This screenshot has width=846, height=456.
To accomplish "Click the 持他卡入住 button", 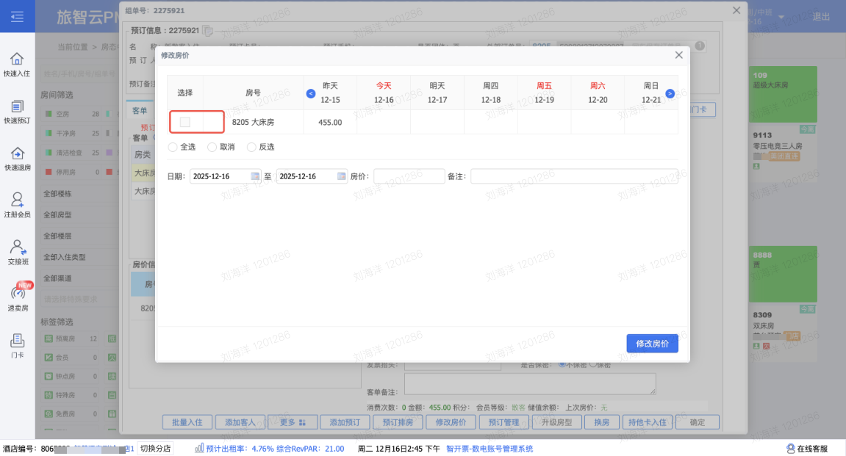I will (647, 422).
